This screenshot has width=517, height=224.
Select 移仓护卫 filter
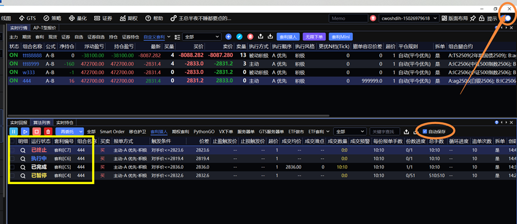(x=137, y=131)
